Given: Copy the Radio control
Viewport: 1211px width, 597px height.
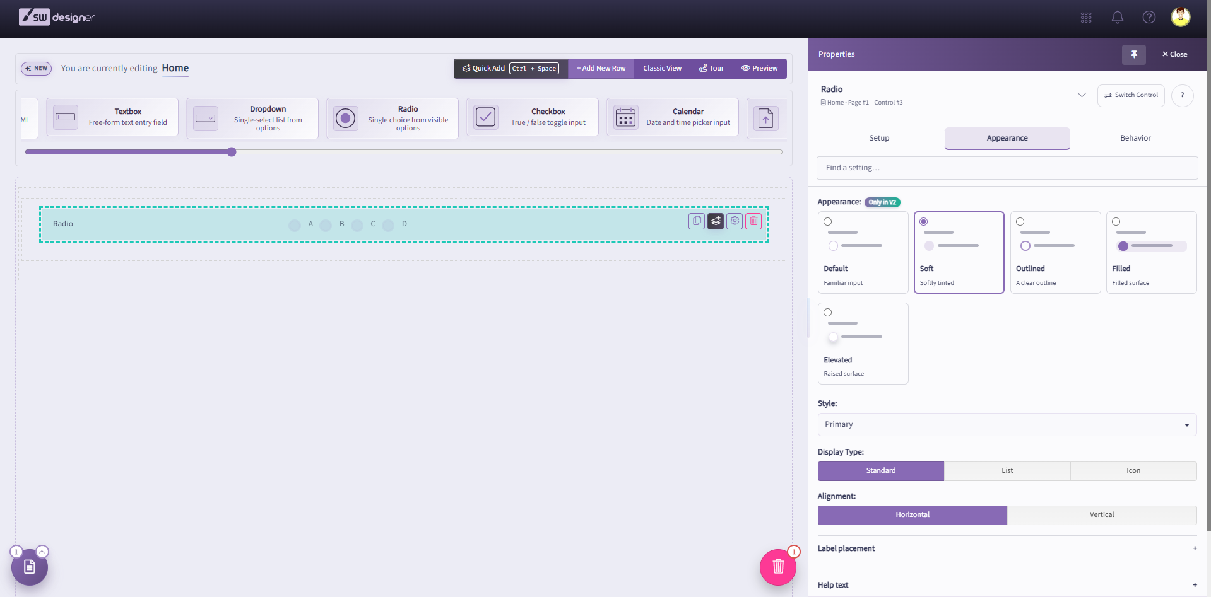Looking at the screenshot, I should 697,221.
